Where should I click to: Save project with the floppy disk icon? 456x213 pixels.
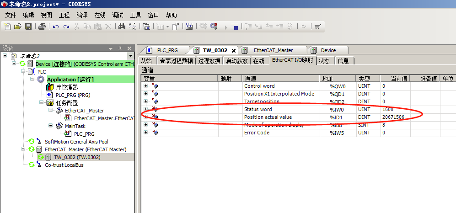pyautogui.click(x=28, y=27)
